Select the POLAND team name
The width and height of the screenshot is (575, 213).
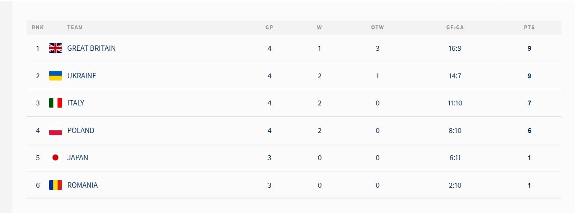point(81,130)
